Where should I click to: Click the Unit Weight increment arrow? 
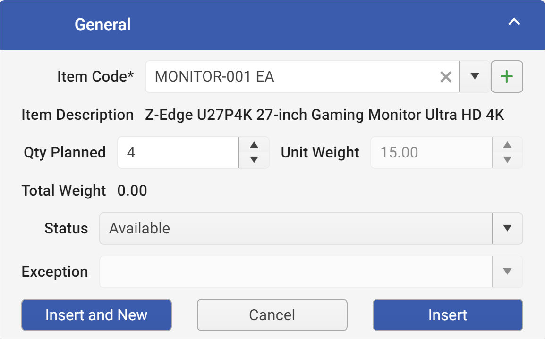pos(507,145)
